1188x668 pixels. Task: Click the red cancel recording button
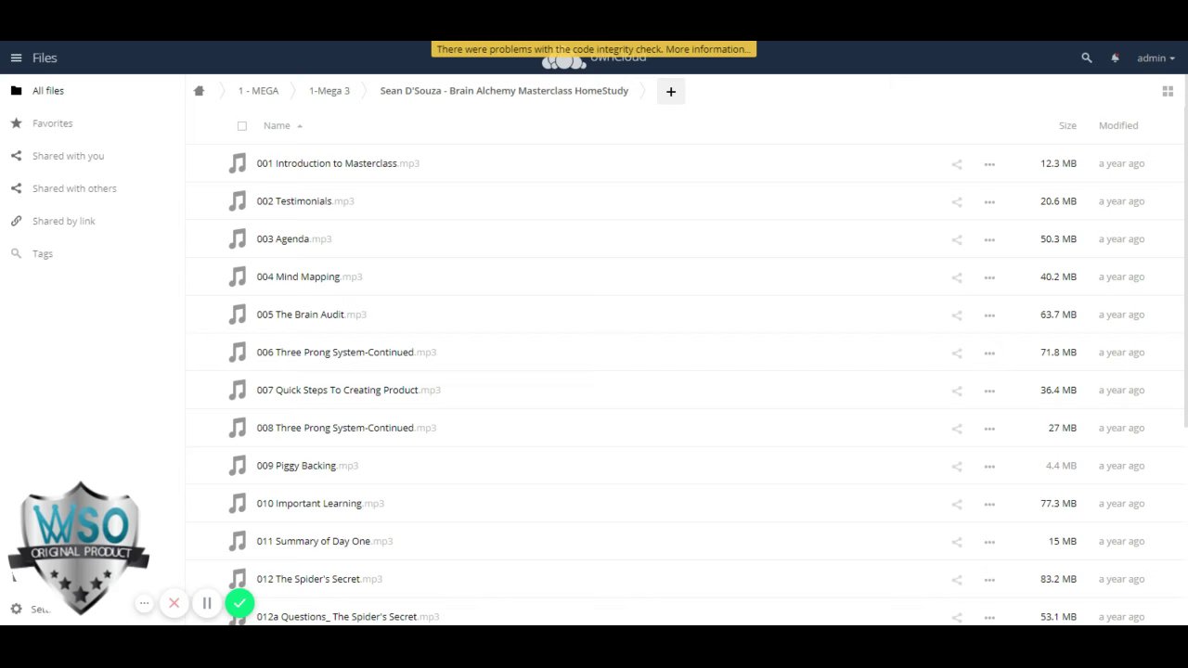point(174,603)
